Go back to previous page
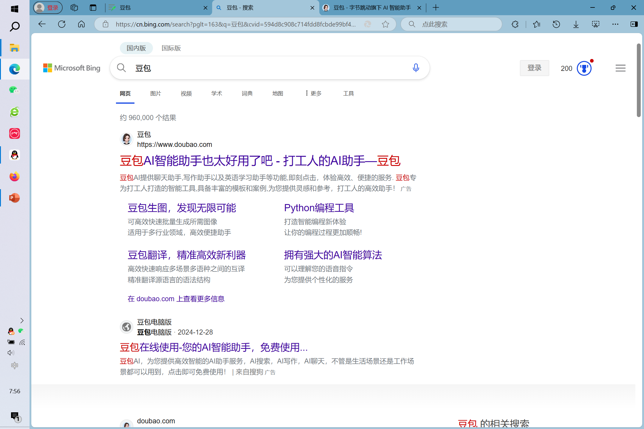The width and height of the screenshot is (644, 429). coord(42,24)
